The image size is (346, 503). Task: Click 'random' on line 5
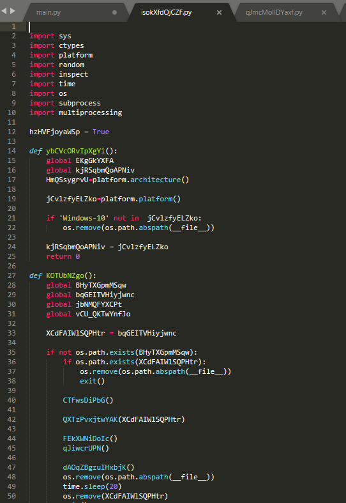coord(71,65)
